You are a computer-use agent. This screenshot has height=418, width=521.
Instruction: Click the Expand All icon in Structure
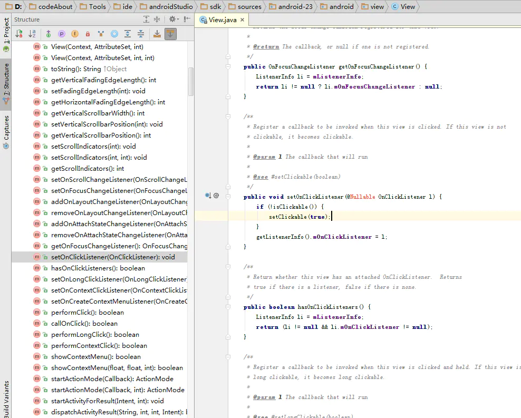(x=127, y=33)
